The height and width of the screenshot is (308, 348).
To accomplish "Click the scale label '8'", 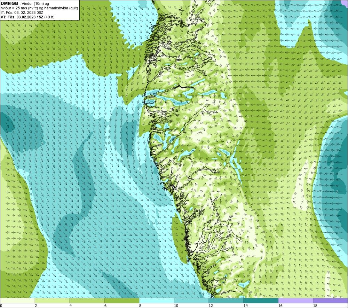I will (x=140, y=306).
